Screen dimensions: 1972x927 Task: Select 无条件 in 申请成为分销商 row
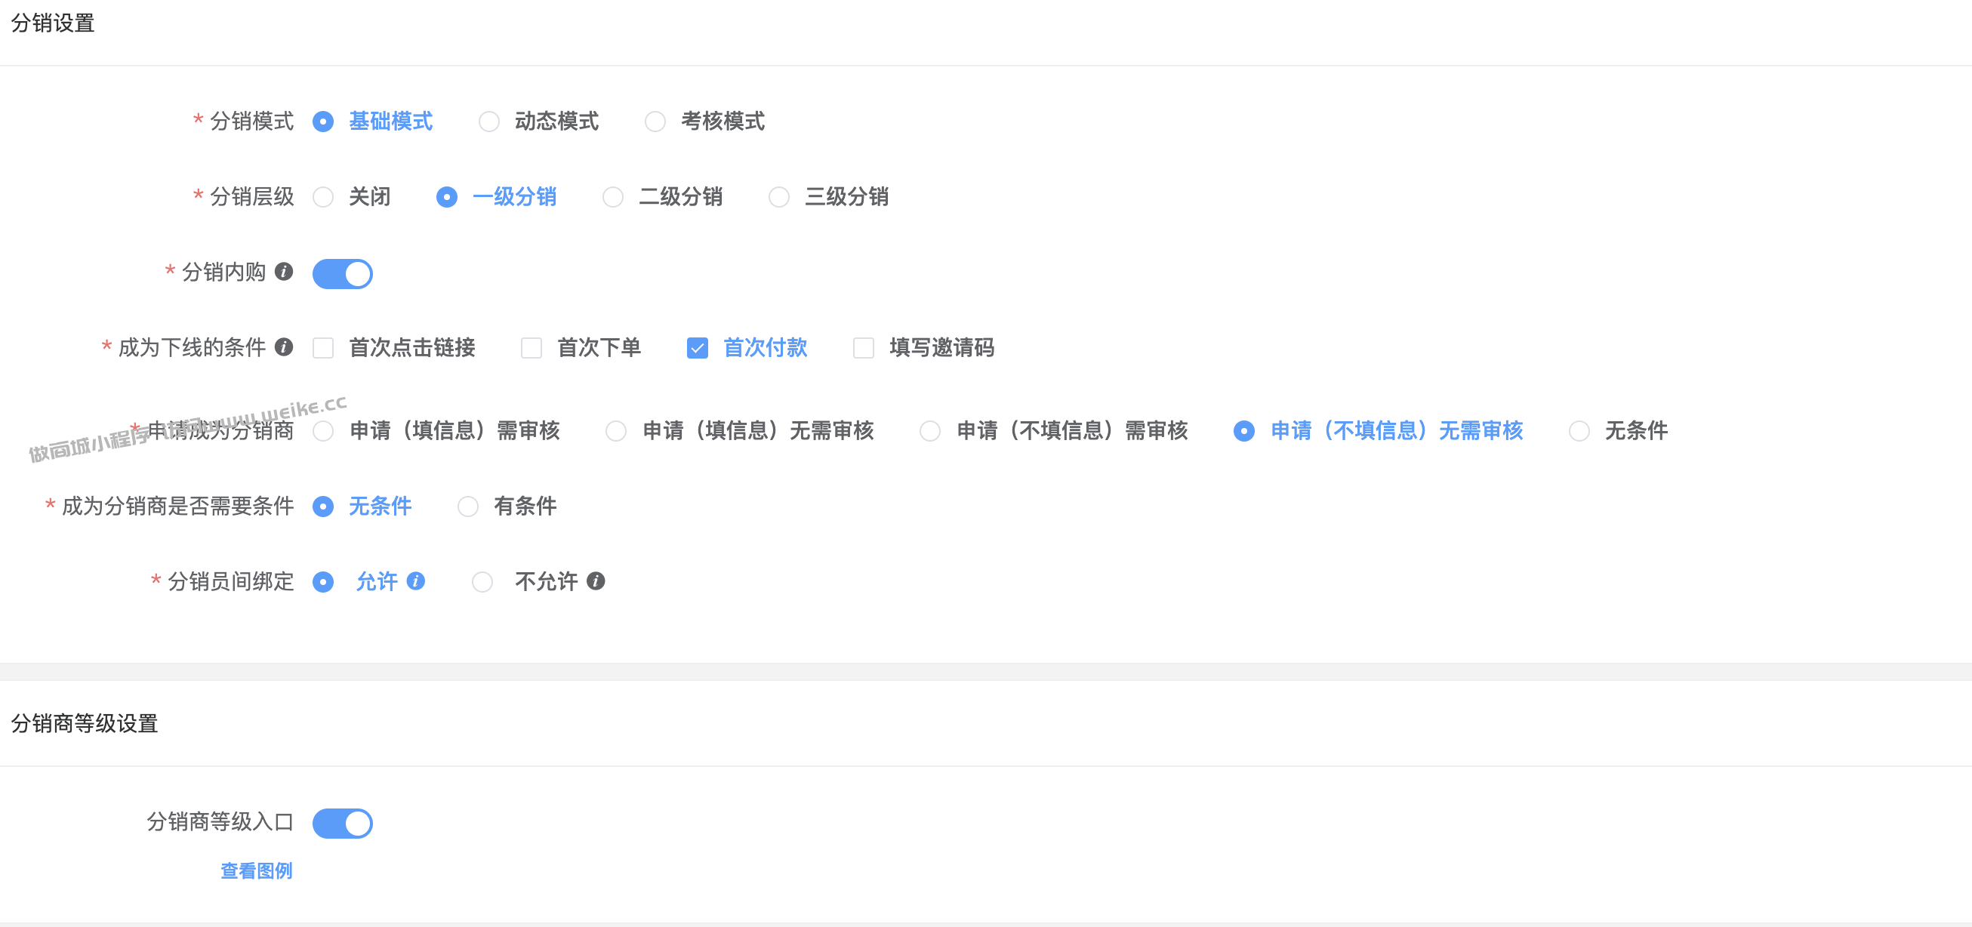(x=1579, y=431)
